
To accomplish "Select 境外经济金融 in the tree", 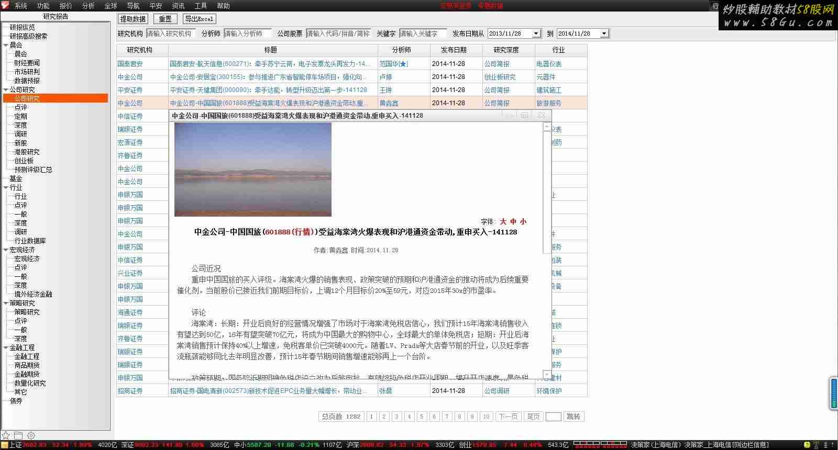I will click(33, 294).
